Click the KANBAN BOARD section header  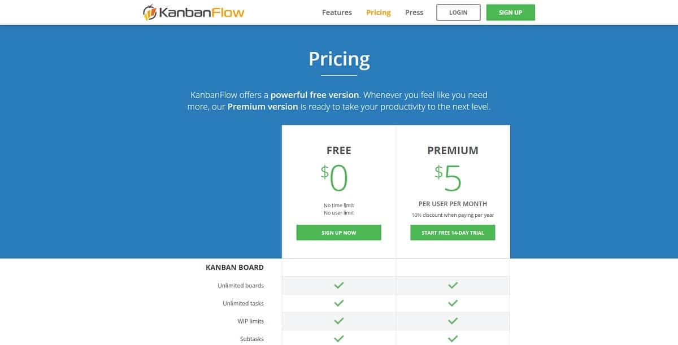[235, 267]
